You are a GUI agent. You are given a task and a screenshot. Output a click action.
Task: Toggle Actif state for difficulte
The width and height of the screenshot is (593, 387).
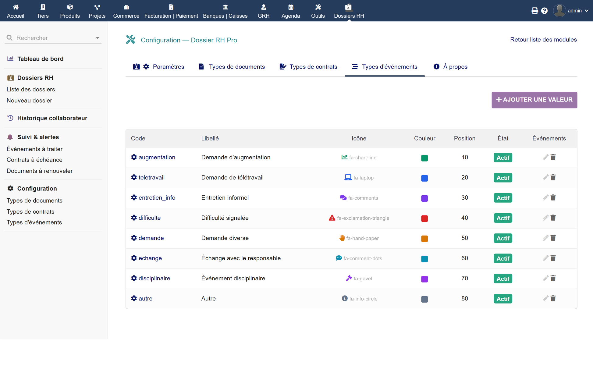tap(503, 218)
